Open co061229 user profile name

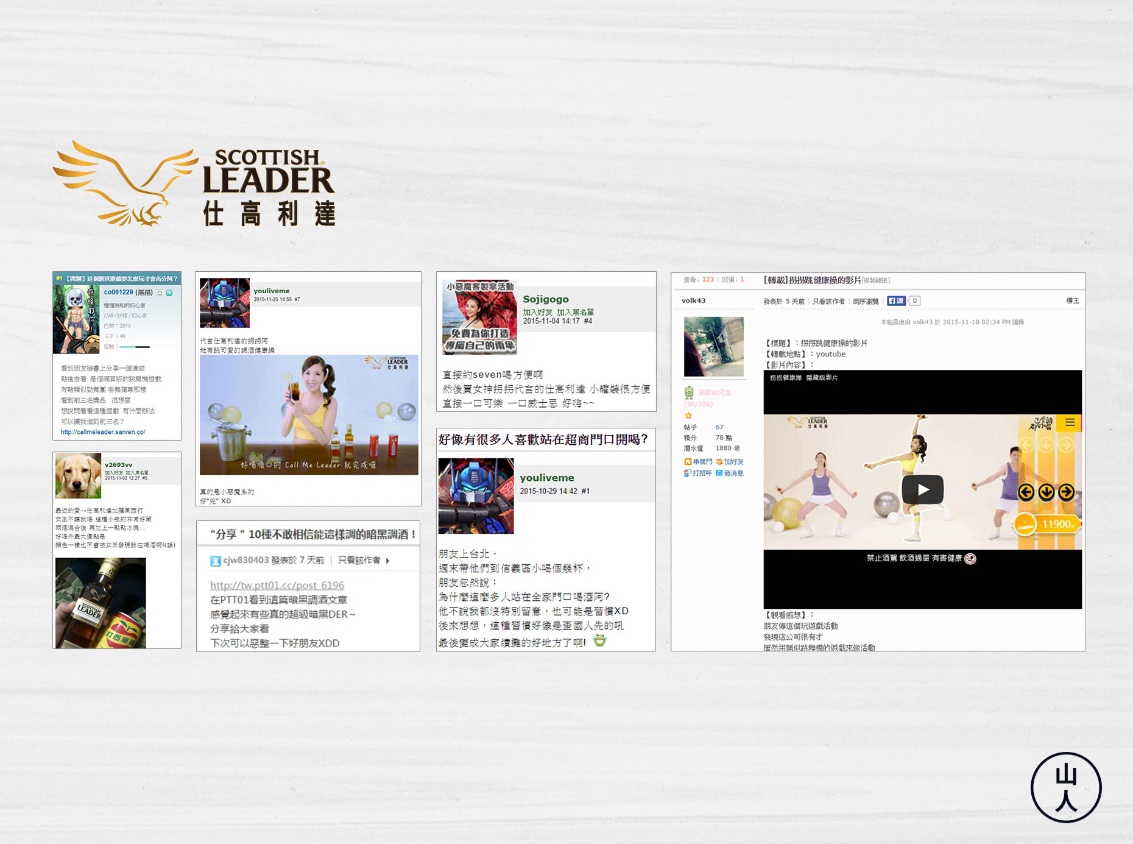118,293
